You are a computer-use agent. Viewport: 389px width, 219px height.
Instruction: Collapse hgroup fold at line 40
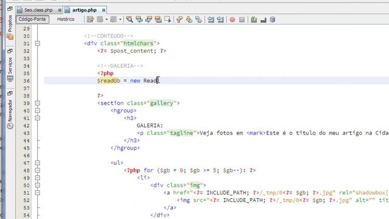(x=38, y=111)
